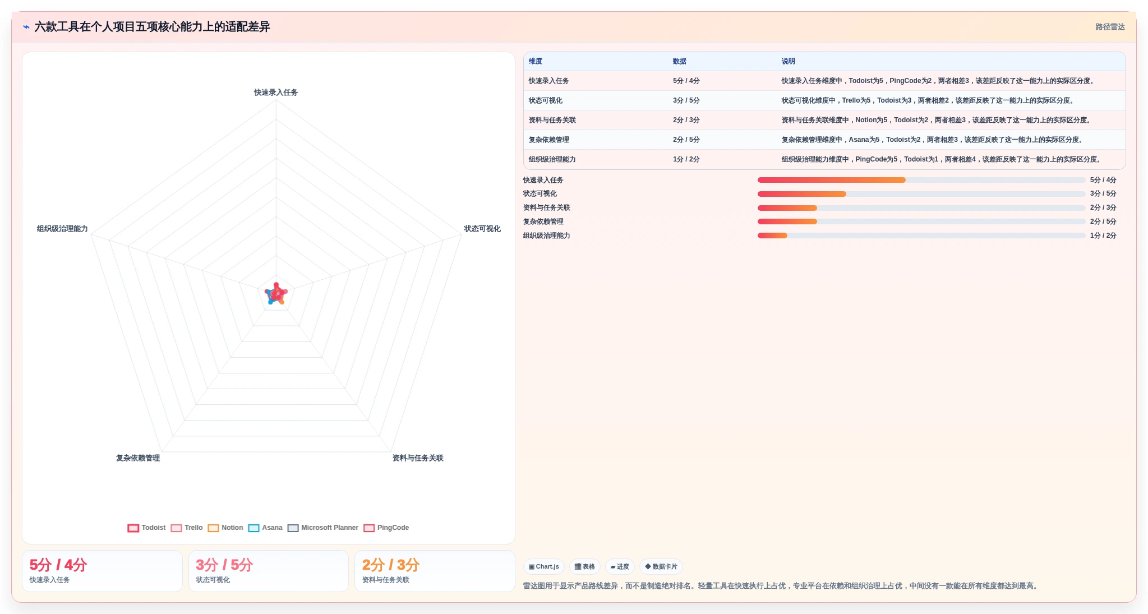Click the 组织级治理能力 progress bar

pyautogui.click(x=921, y=236)
